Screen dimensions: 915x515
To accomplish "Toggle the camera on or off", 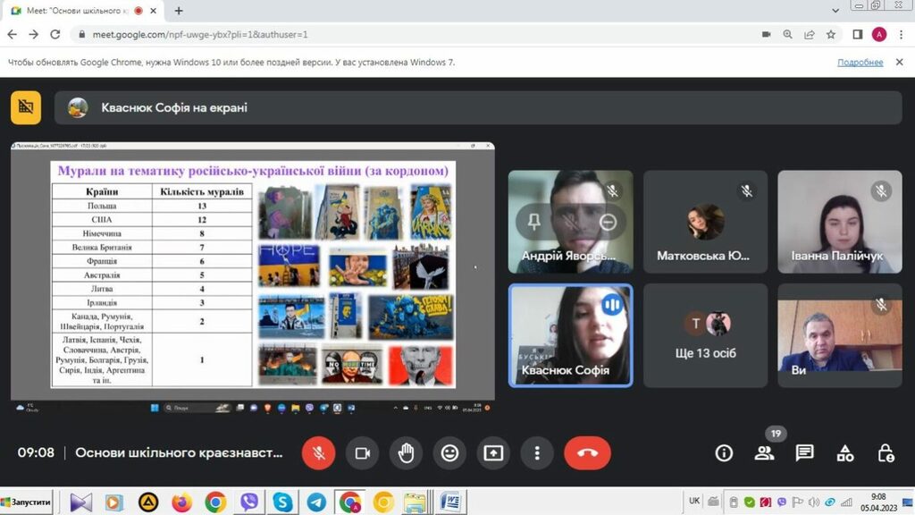I will (362, 452).
